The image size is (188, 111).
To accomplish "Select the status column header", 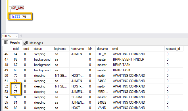I will click(43, 49).
